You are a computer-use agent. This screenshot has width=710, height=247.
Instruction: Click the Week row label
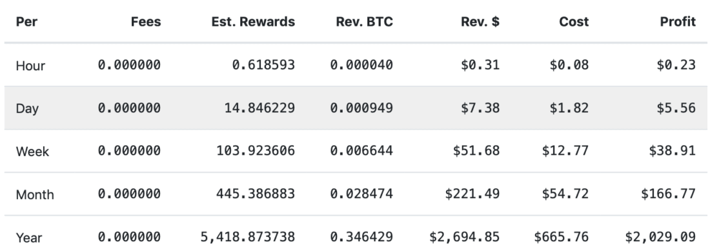click(33, 152)
